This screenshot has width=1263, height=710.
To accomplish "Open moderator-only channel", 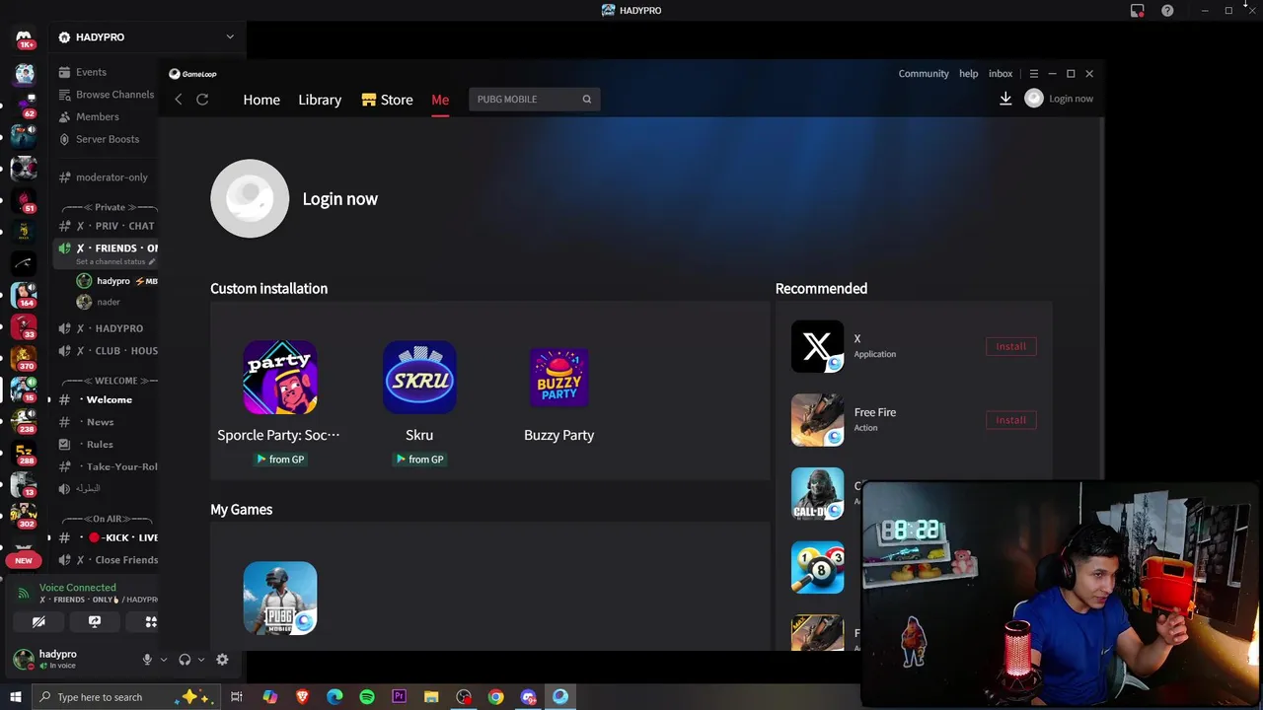I will tap(104, 177).
